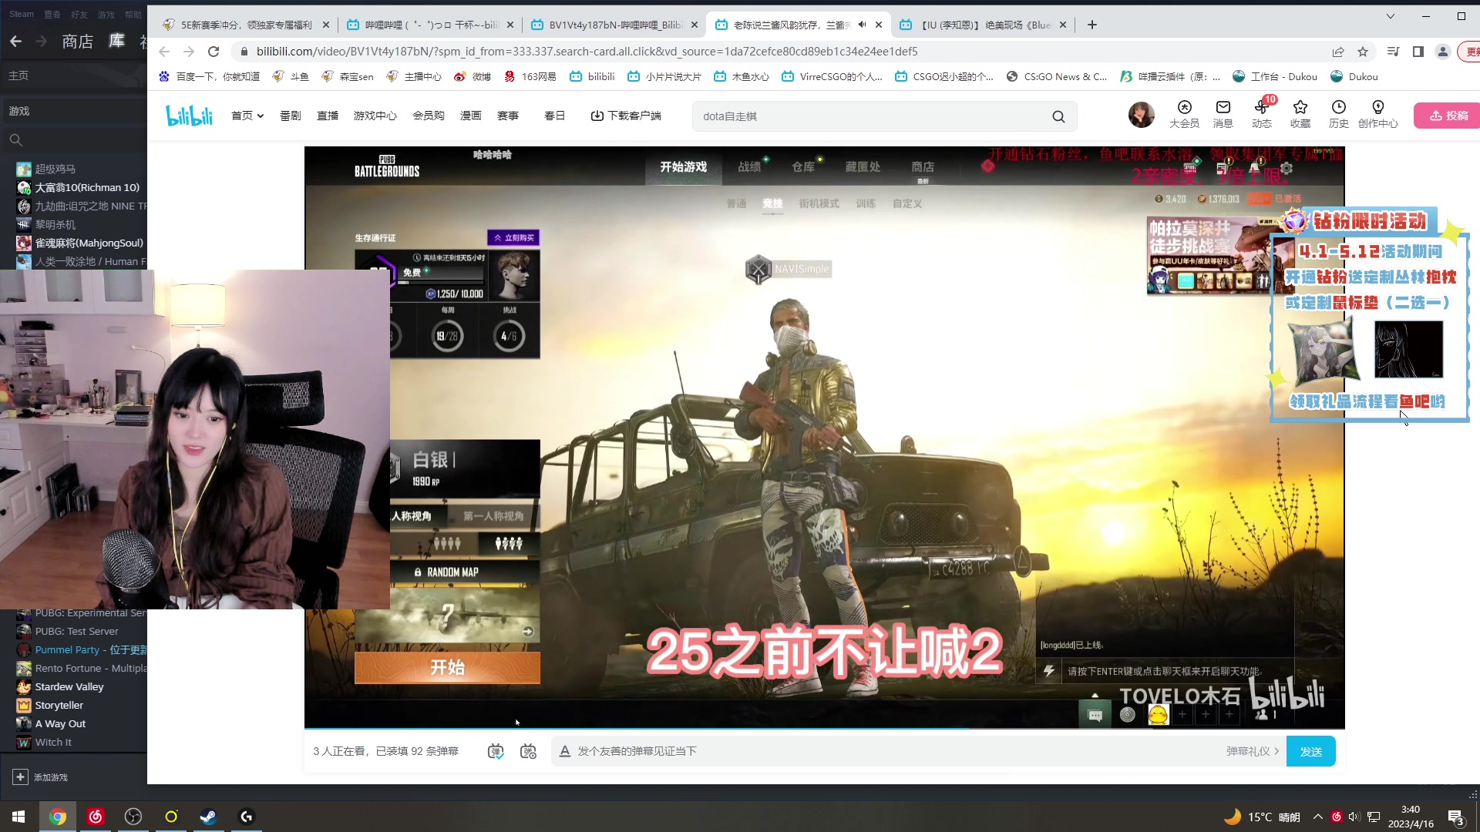The width and height of the screenshot is (1480, 832).
Task: Open NetEase Music taskbar icon
Action: [x=96, y=817]
